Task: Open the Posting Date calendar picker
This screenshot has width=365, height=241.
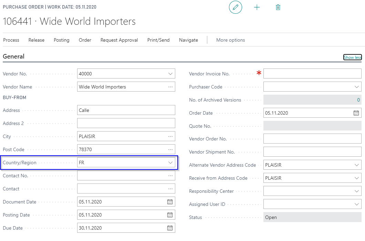Action: tap(170, 215)
